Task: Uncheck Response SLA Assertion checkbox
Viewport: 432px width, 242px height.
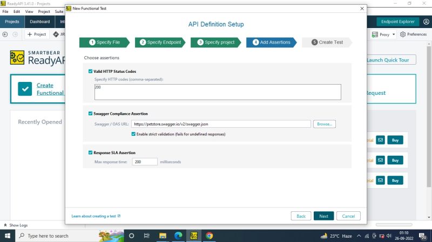Action: [x=90, y=153]
